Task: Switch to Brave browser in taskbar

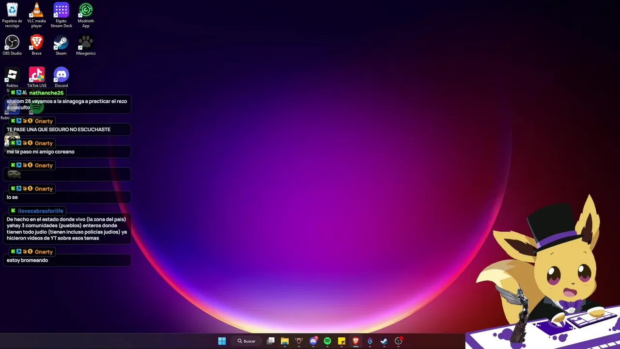Action: click(356, 341)
